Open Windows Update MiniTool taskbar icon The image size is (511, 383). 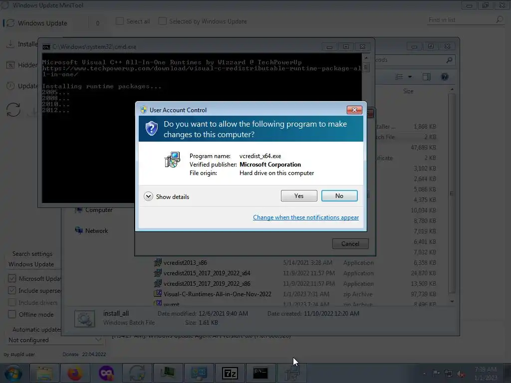coord(137,373)
